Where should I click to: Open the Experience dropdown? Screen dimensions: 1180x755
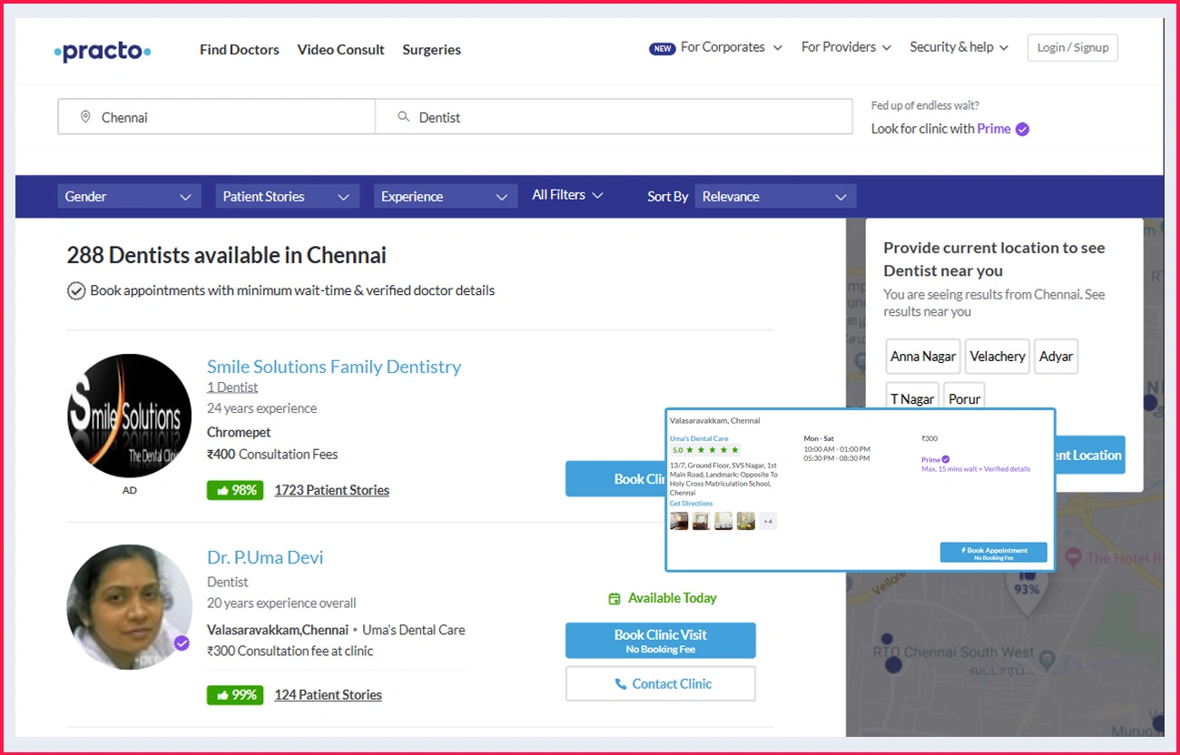click(445, 196)
